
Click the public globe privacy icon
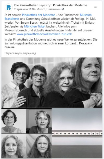click(63, 9)
